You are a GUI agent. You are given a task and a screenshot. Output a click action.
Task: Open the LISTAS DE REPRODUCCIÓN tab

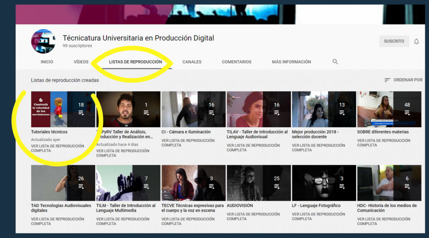pos(135,62)
